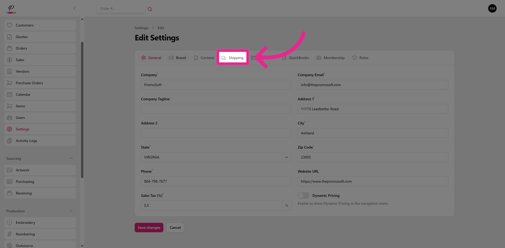The width and height of the screenshot is (505, 248).
Task: Click the search magnifier icon
Action: (150, 9)
